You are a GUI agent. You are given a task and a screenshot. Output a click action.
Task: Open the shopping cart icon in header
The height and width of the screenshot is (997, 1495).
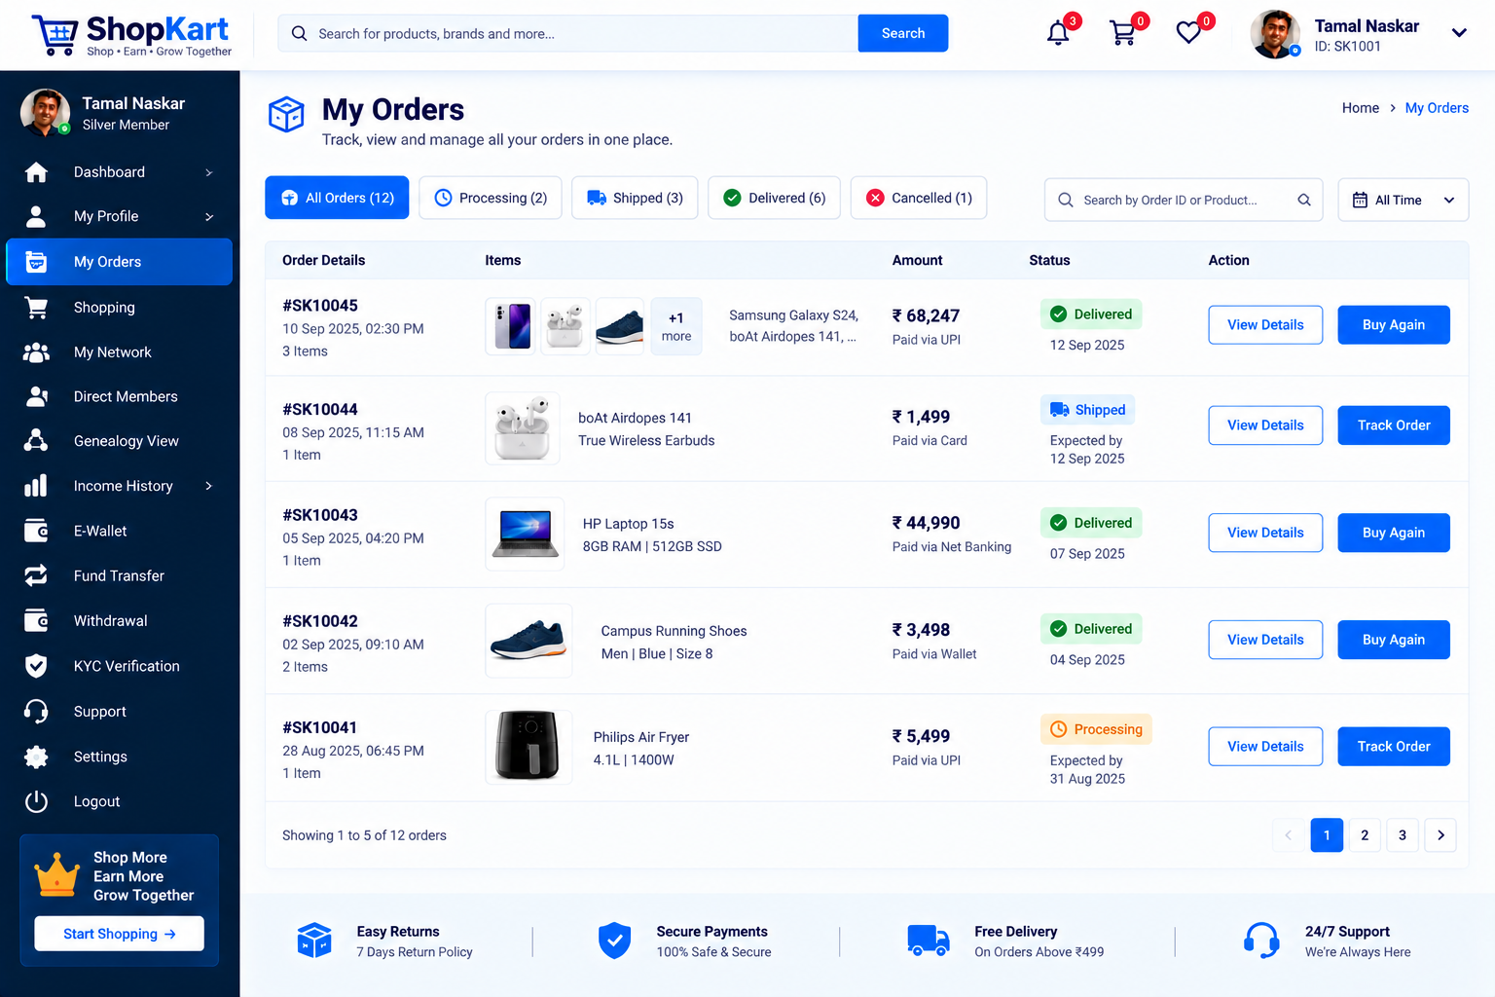[1123, 33]
